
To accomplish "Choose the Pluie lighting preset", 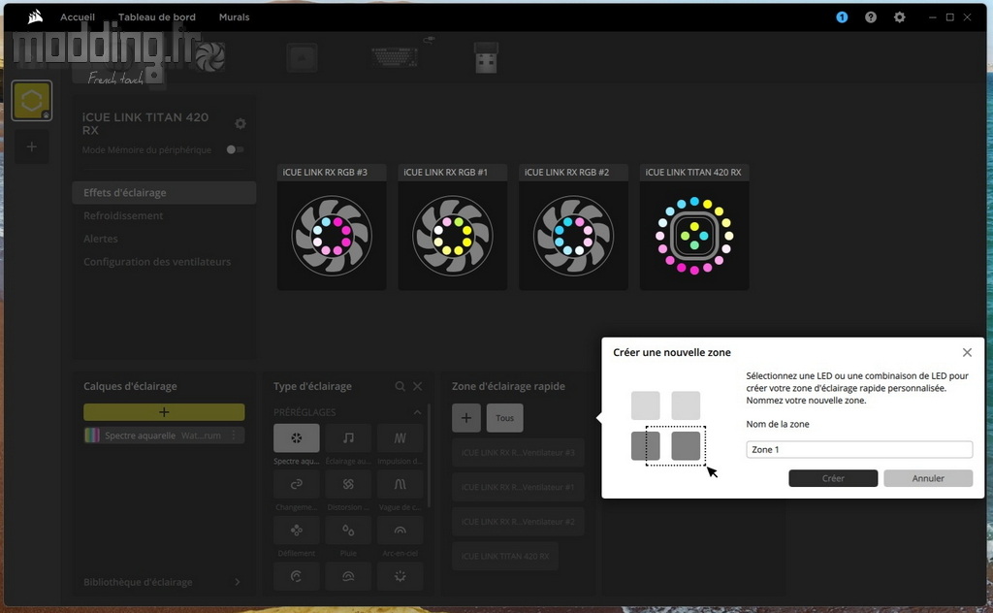I will point(348,531).
